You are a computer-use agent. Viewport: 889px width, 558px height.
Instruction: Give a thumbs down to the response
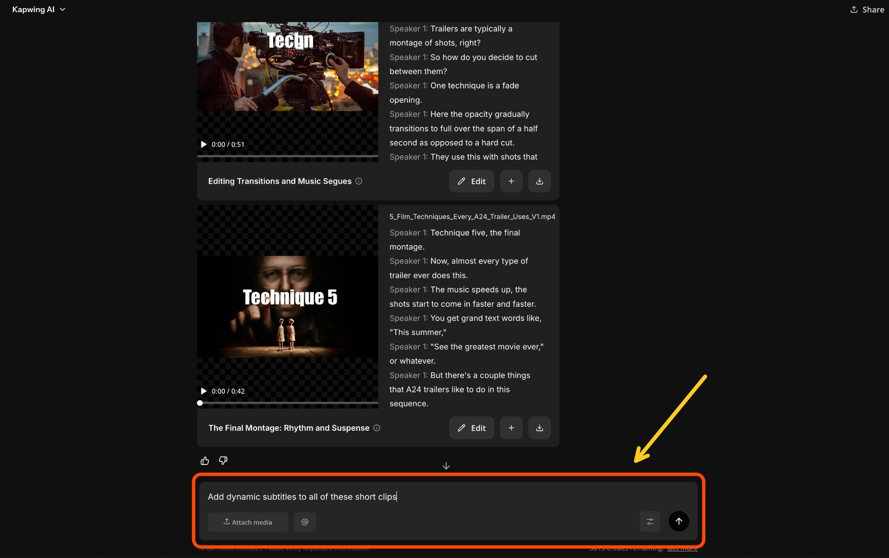pos(223,460)
